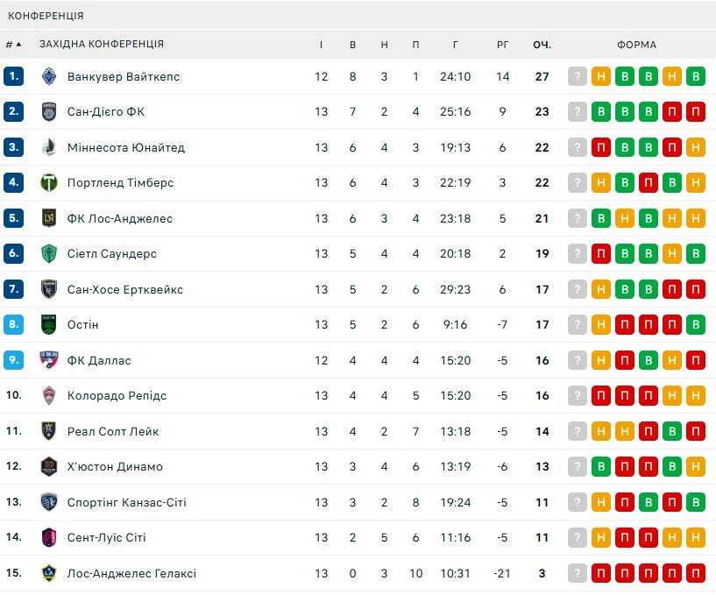Click the gray ? form badge for Остін

pyautogui.click(x=577, y=325)
